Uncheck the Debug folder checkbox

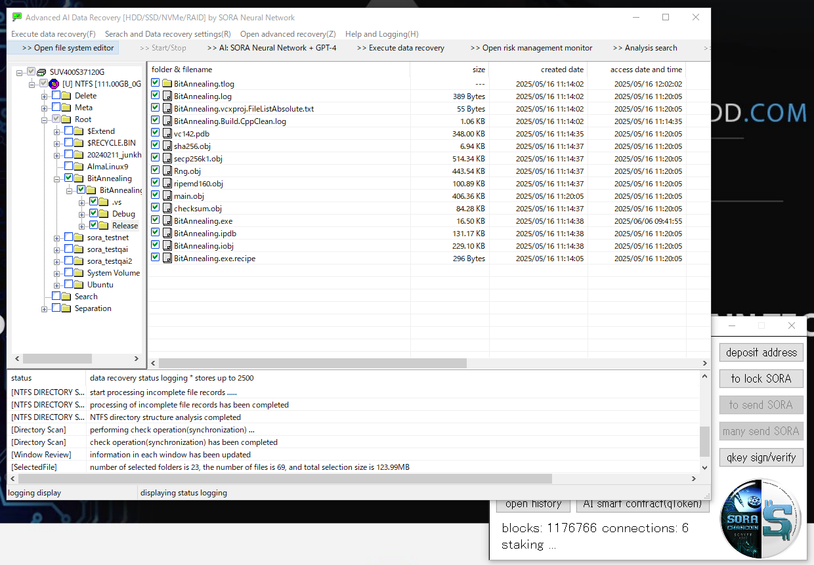[94, 213]
